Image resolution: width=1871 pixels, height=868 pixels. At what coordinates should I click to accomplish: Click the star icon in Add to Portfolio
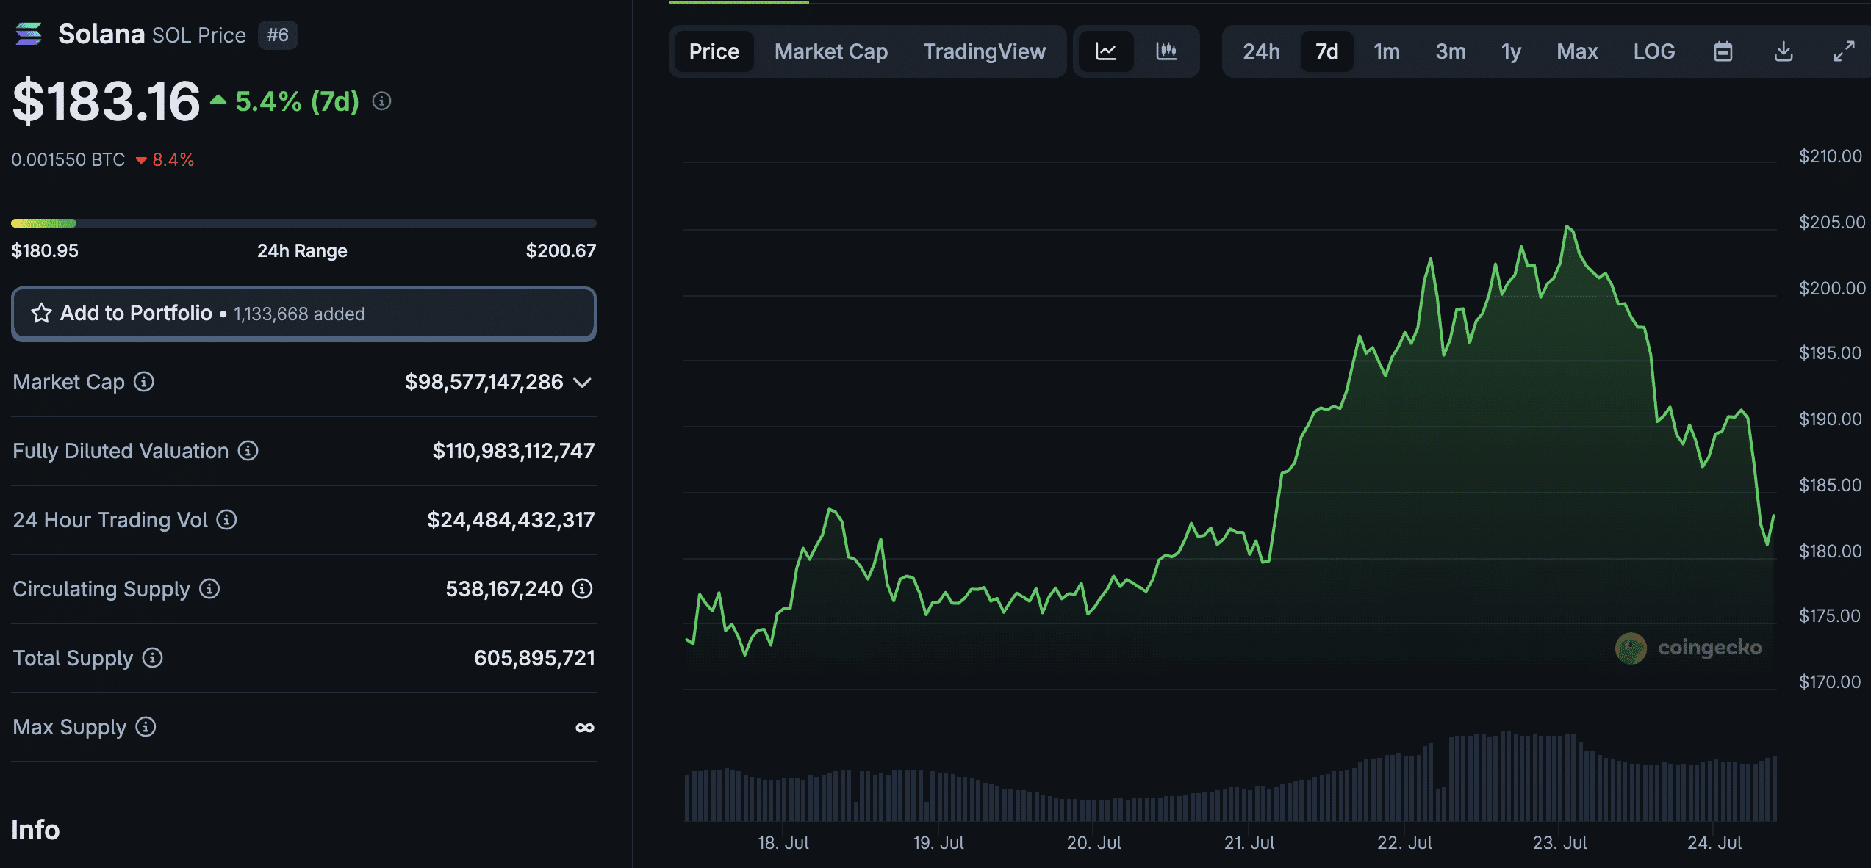(41, 314)
